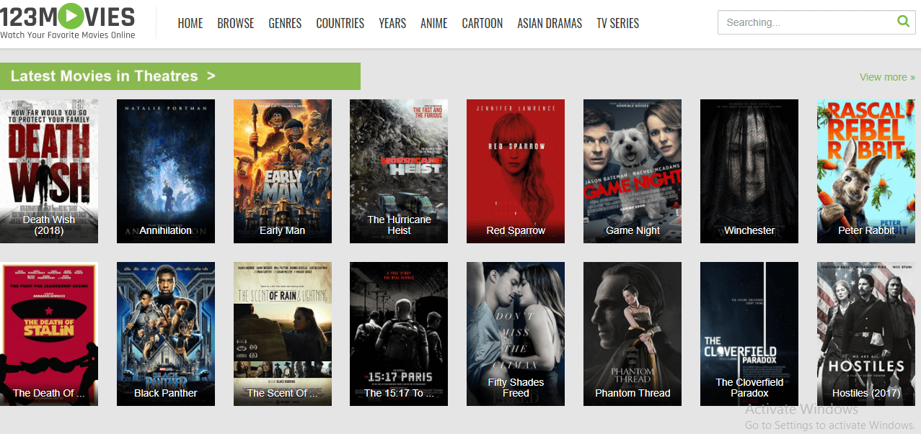This screenshot has width=921, height=434.
Task: Open The Cloverfield Paradox poster
Action: click(749, 334)
